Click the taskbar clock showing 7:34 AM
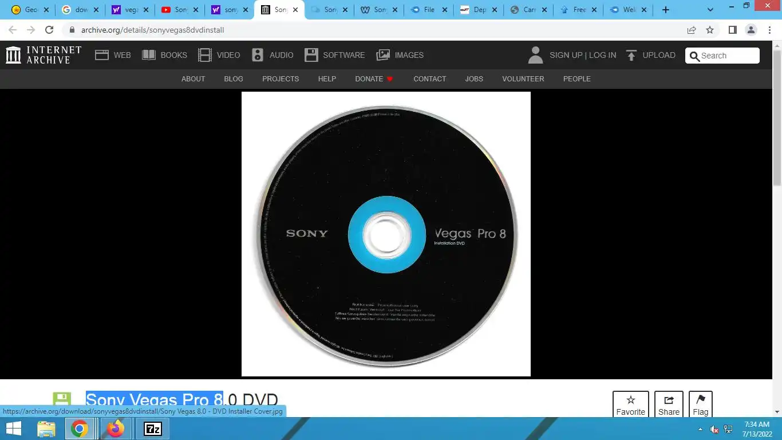The height and width of the screenshot is (440, 782). pyautogui.click(x=756, y=429)
